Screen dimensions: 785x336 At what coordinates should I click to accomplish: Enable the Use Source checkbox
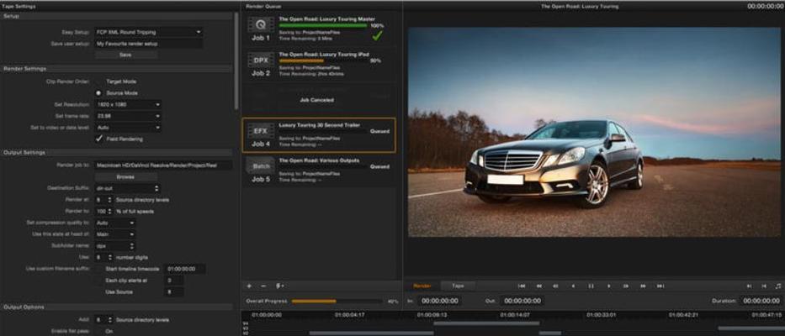pyautogui.click(x=98, y=291)
